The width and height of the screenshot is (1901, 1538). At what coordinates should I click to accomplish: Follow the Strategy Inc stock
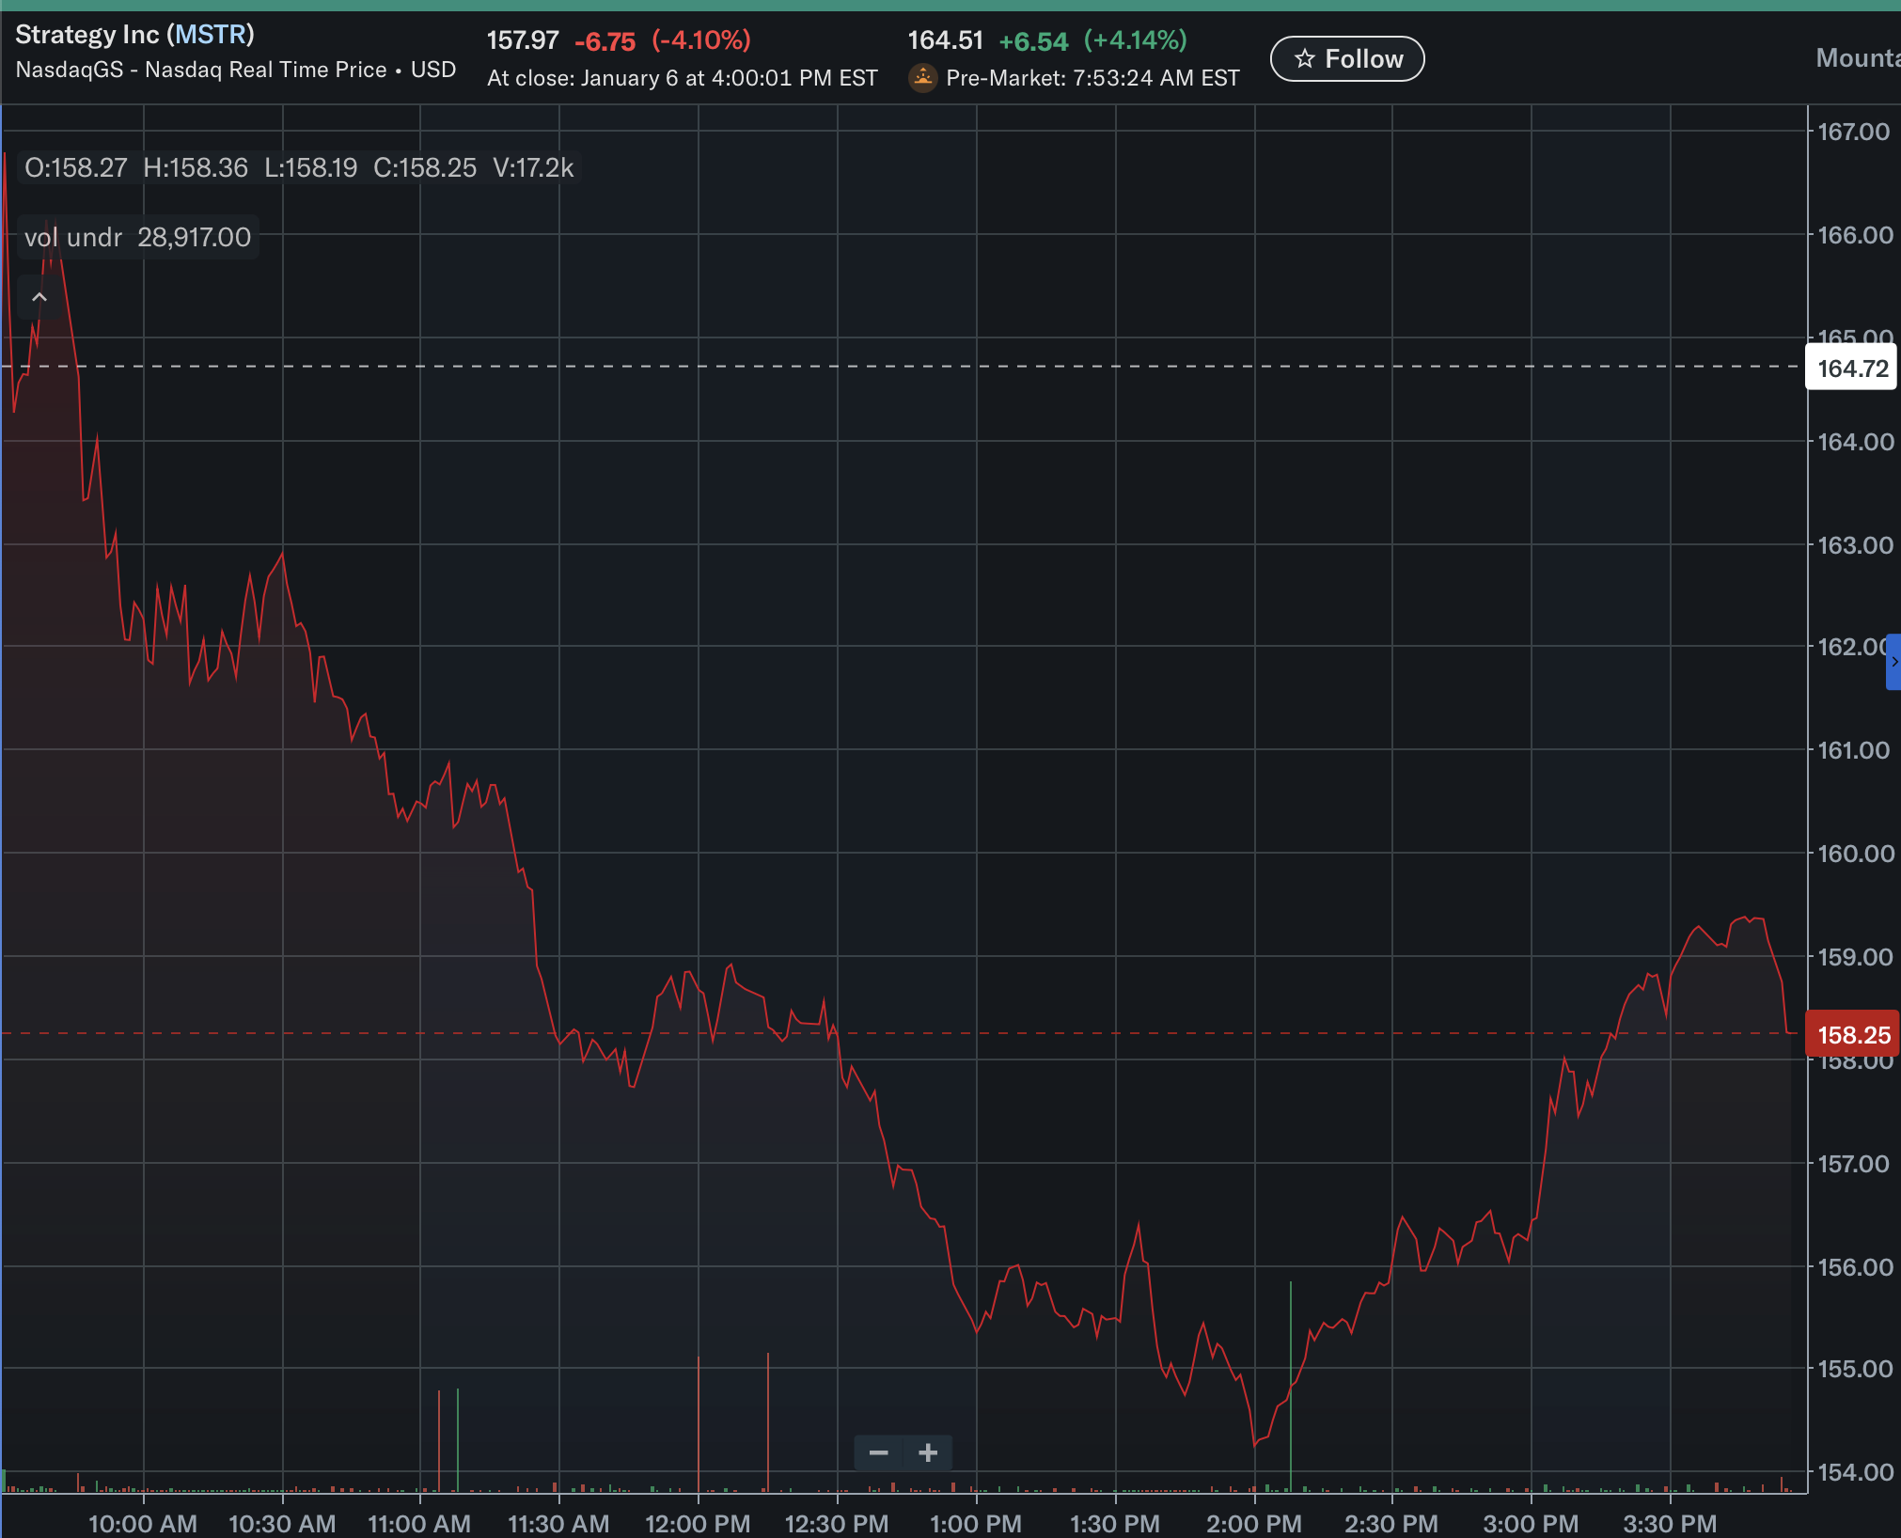[1347, 59]
